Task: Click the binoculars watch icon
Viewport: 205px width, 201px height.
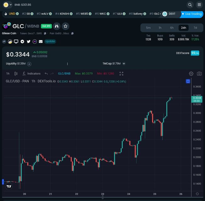Action: pyautogui.click(x=57, y=26)
